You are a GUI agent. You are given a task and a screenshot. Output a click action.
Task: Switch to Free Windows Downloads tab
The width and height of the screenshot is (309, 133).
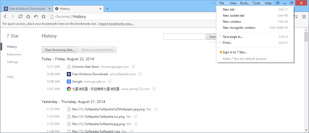[28, 9]
